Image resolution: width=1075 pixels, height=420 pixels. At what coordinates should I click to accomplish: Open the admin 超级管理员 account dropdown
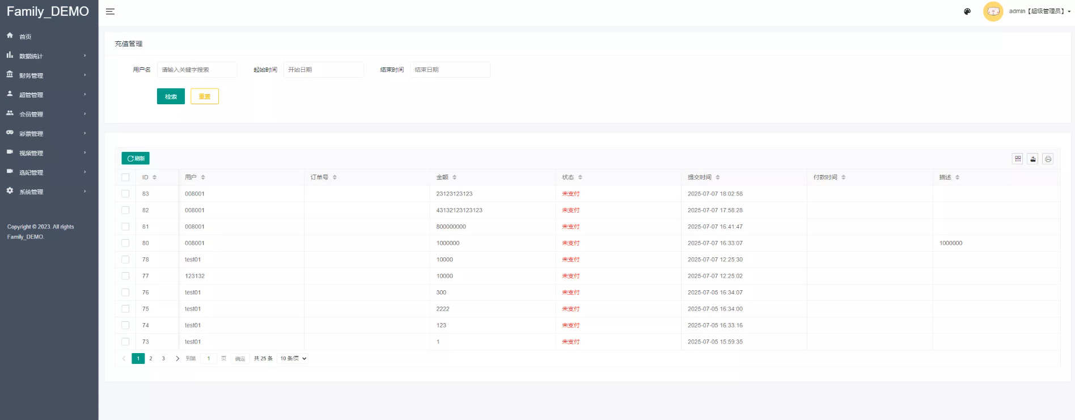pyautogui.click(x=1039, y=11)
